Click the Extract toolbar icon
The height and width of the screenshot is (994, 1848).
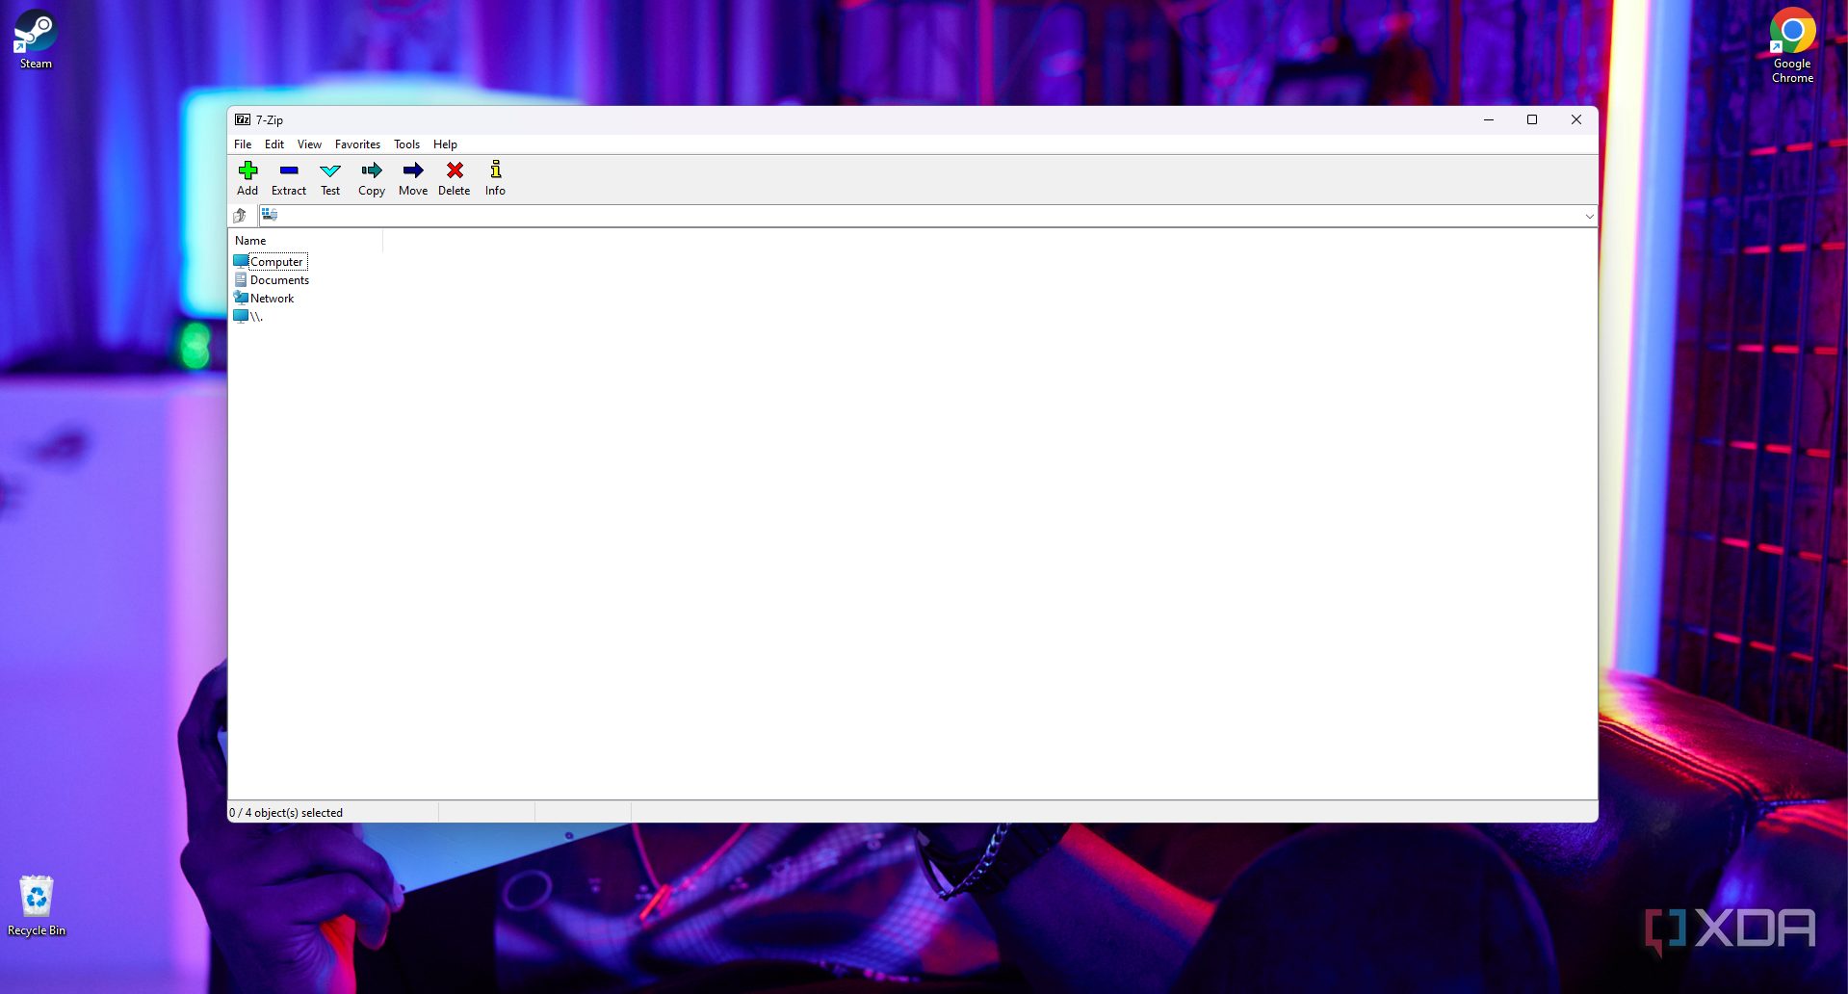(289, 170)
